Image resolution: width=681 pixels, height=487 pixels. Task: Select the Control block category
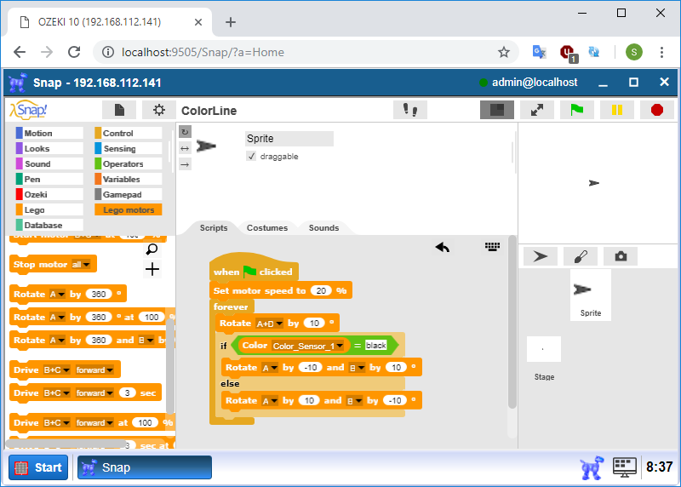(129, 133)
